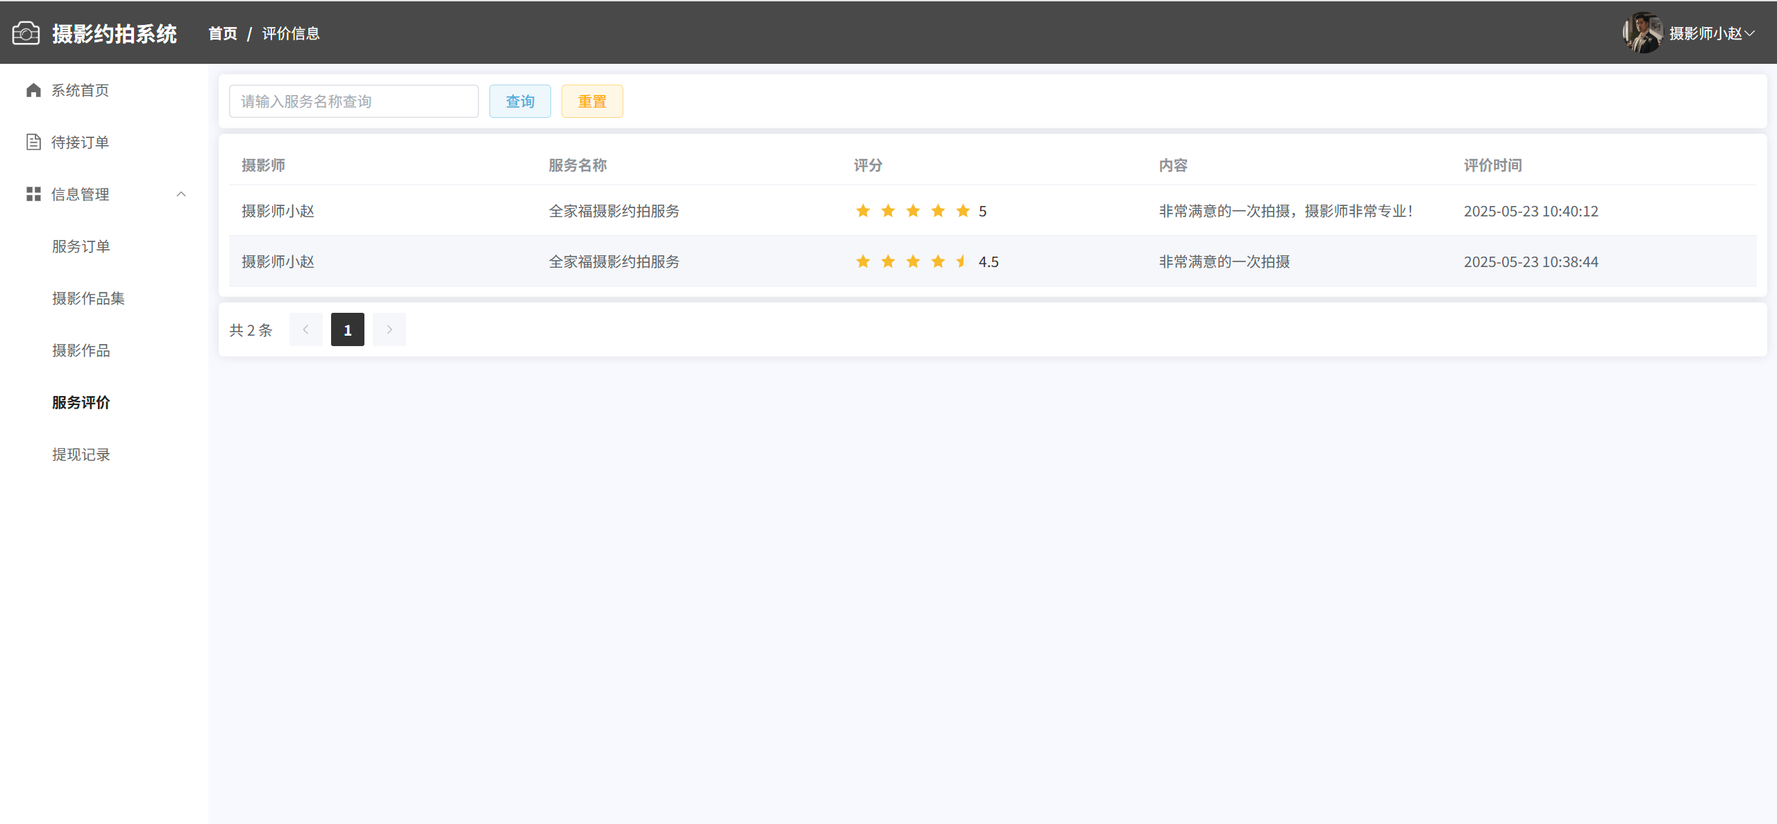Screen dimensions: 1777x824
Task: Collapse the 信息管理 menu chevron
Action: tap(181, 194)
